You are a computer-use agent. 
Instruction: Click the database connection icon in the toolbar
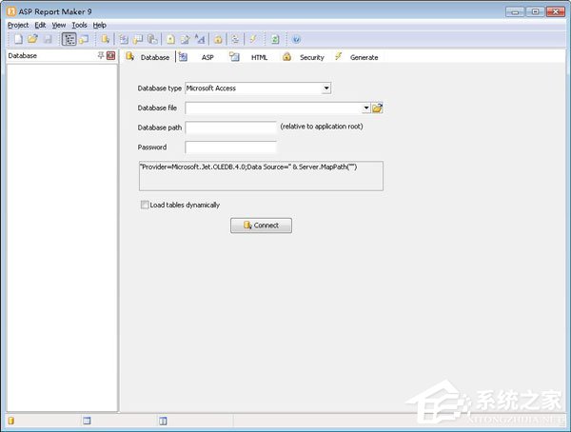106,39
